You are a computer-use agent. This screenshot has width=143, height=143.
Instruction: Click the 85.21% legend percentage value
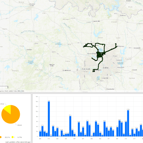point(7,137)
